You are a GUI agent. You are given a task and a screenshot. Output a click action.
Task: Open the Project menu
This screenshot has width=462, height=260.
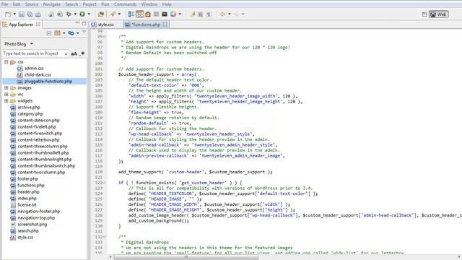tap(90, 4)
